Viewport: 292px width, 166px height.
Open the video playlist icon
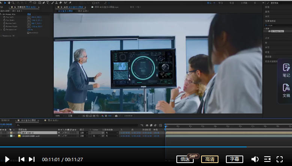(x=267, y=159)
